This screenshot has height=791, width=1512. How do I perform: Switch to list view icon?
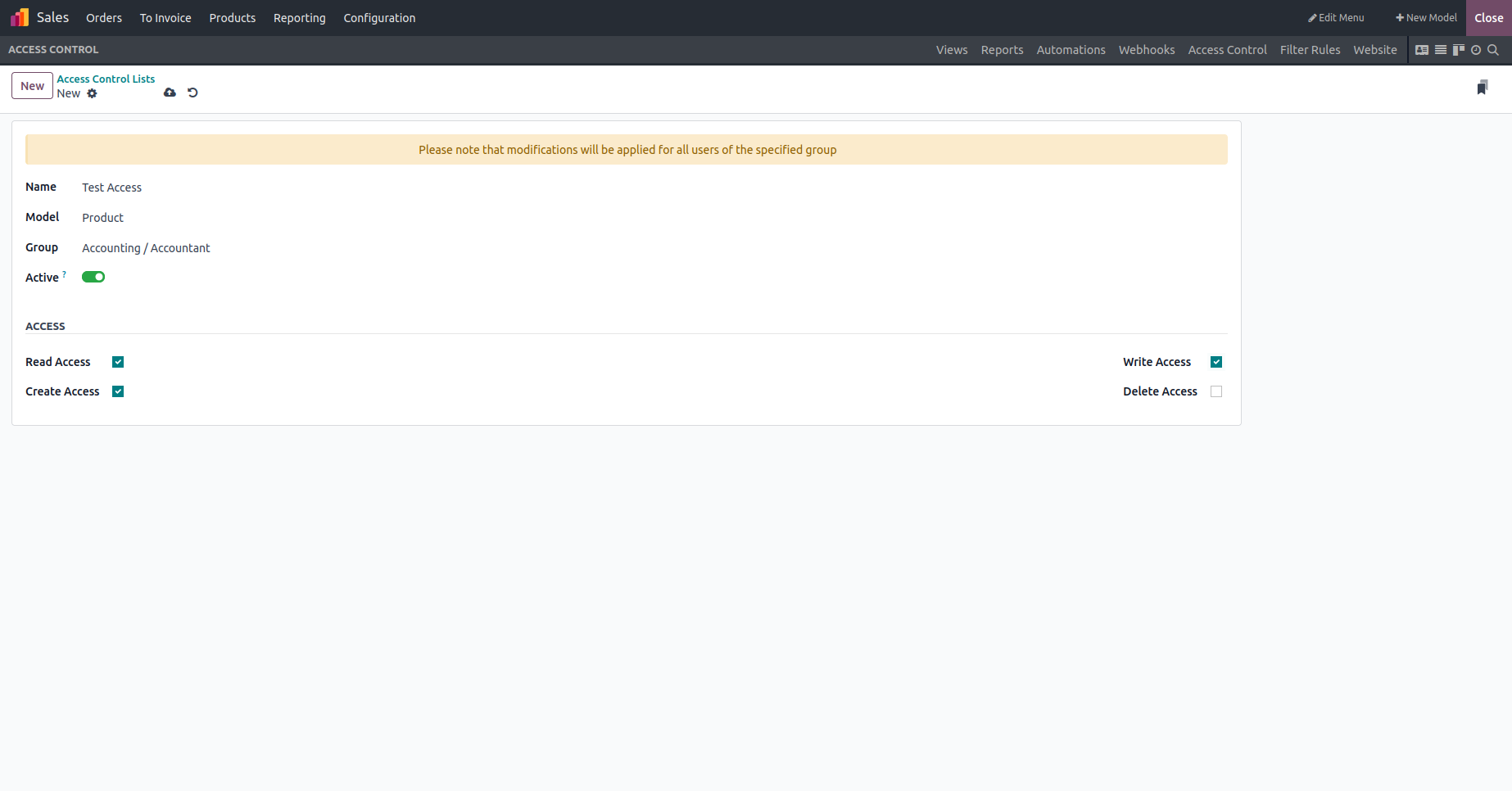tap(1441, 50)
